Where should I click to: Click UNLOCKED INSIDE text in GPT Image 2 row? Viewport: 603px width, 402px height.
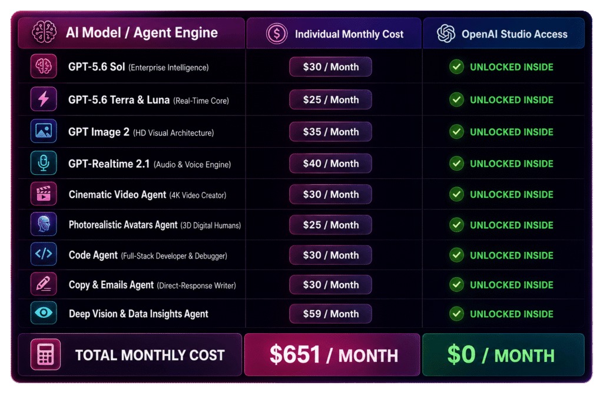(x=512, y=132)
